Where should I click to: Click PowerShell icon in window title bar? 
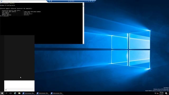pyautogui.click(x=1, y=1)
